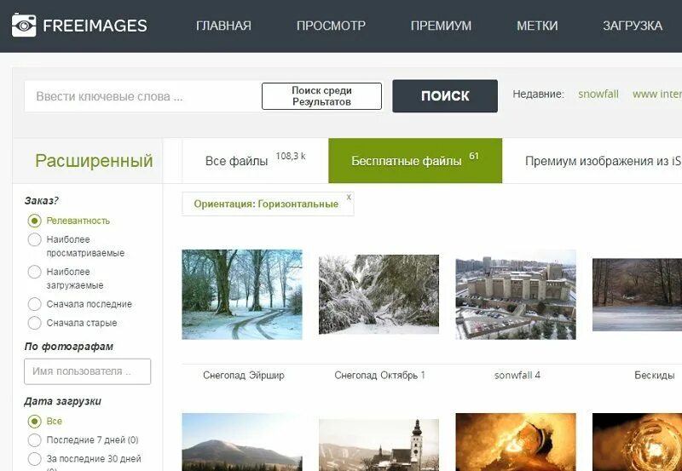Open the МЕТКИ menu item
Image resolution: width=682 pixels, height=471 pixels.
coord(537,26)
